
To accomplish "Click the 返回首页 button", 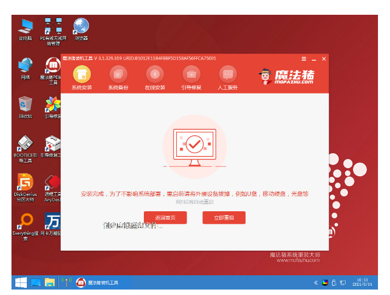I will [165, 218].
